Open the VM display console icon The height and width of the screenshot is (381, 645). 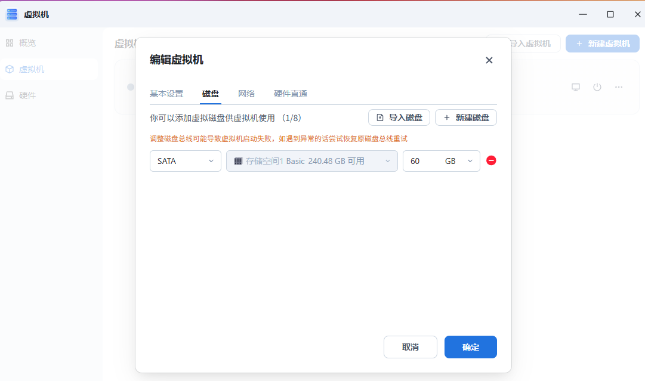(575, 87)
